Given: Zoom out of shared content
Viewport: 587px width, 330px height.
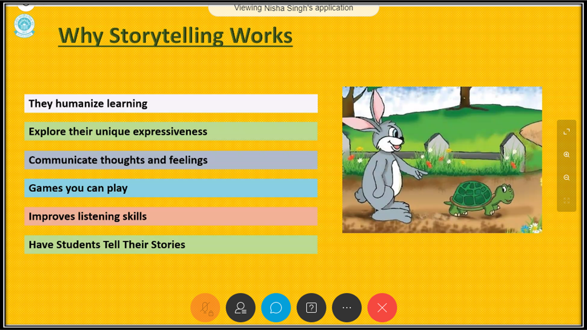Looking at the screenshot, I should coord(566,177).
